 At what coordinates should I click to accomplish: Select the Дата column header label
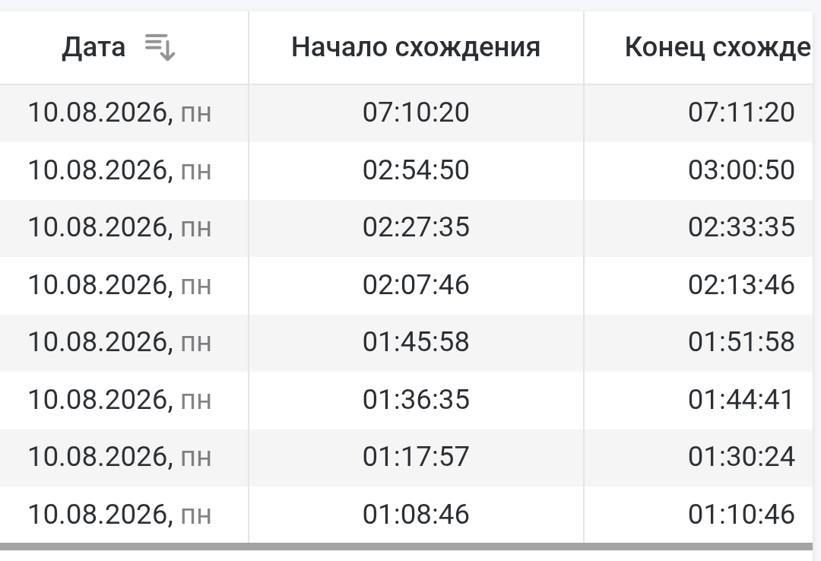pyautogui.click(x=94, y=47)
